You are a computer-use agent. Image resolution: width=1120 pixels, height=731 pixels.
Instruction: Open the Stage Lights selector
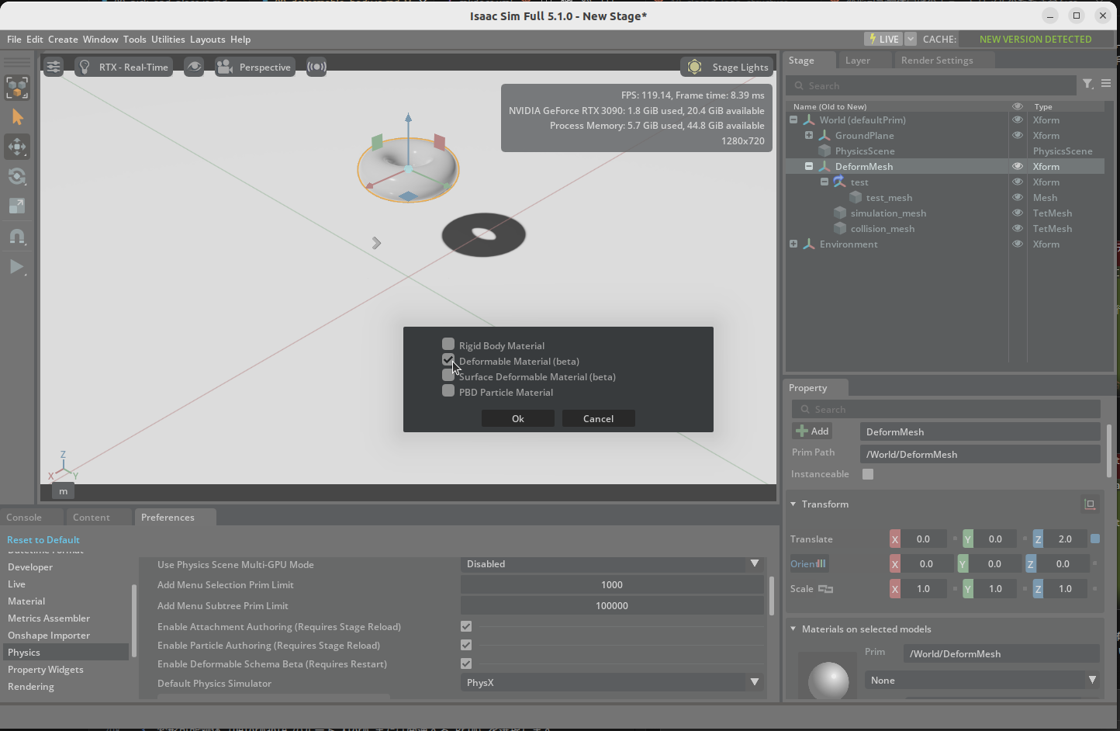point(726,67)
